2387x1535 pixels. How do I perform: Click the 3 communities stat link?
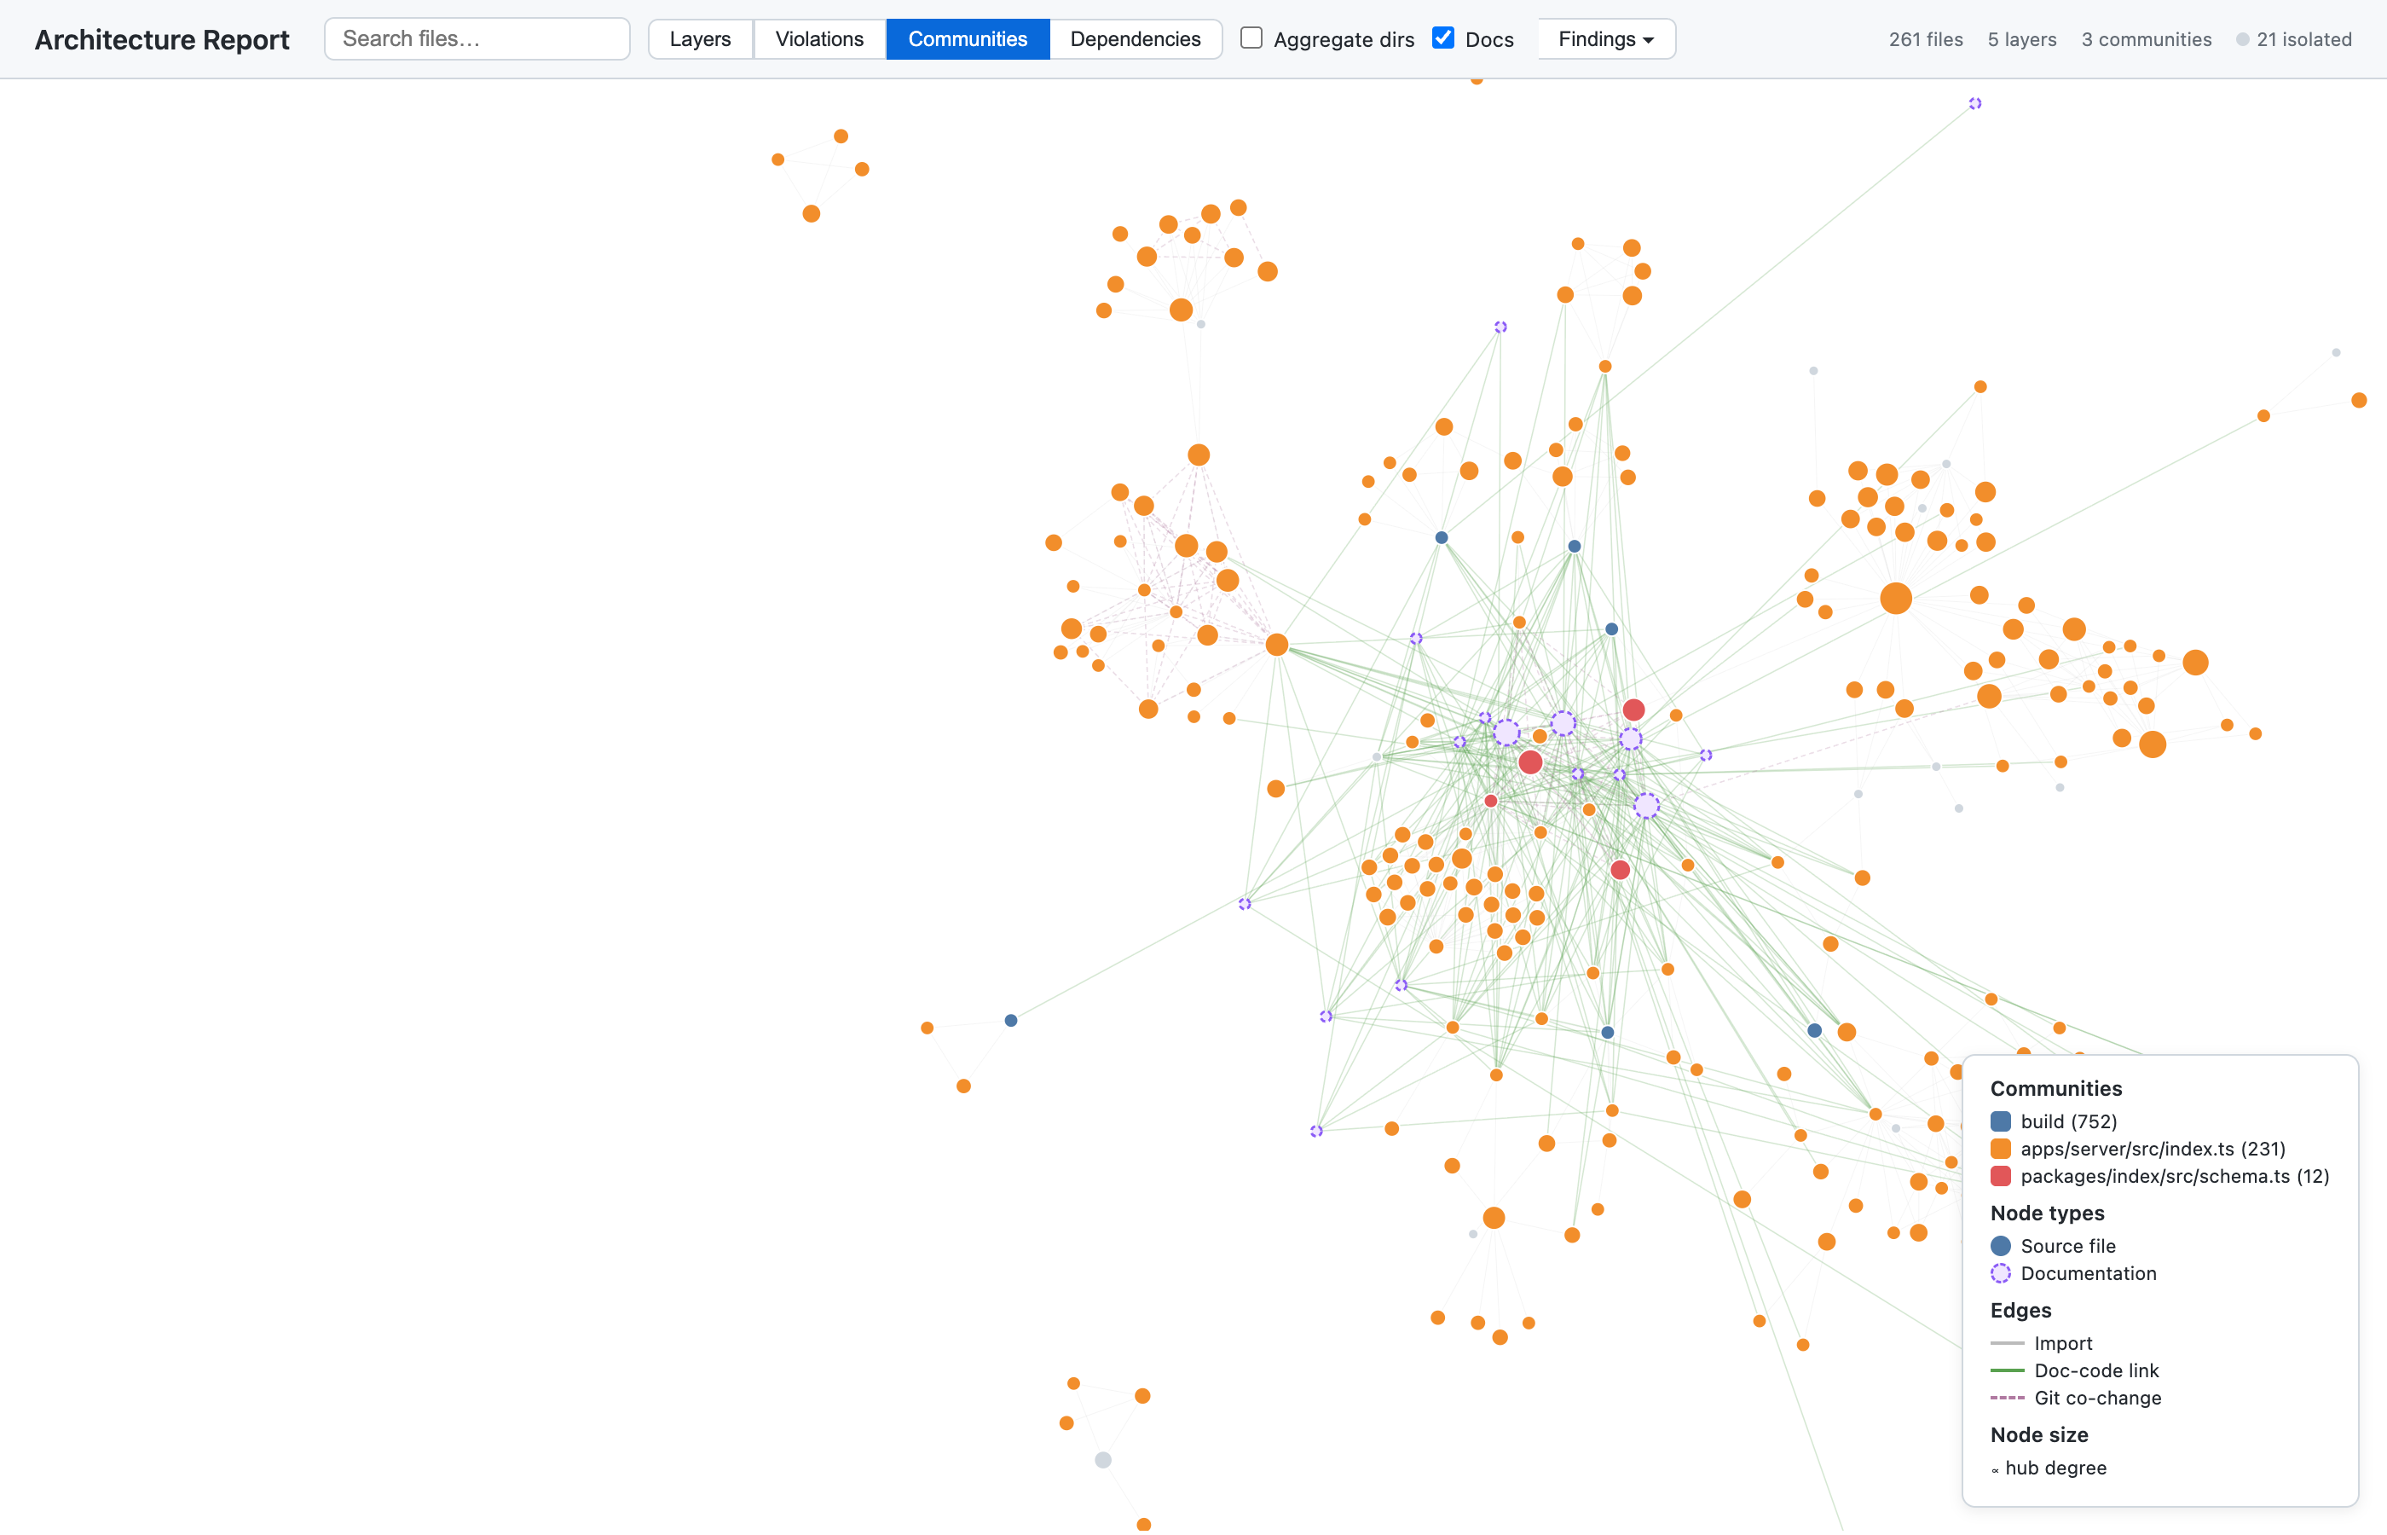point(2146,40)
